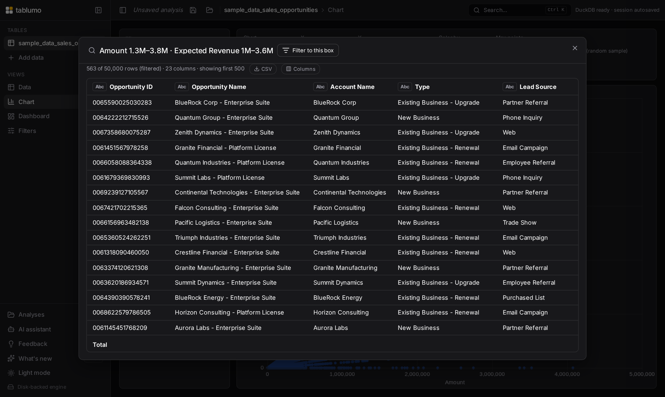The height and width of the screenshot is (397, 665).
Task: Click opportunity ID 0063620186934571
Action: 120,283
